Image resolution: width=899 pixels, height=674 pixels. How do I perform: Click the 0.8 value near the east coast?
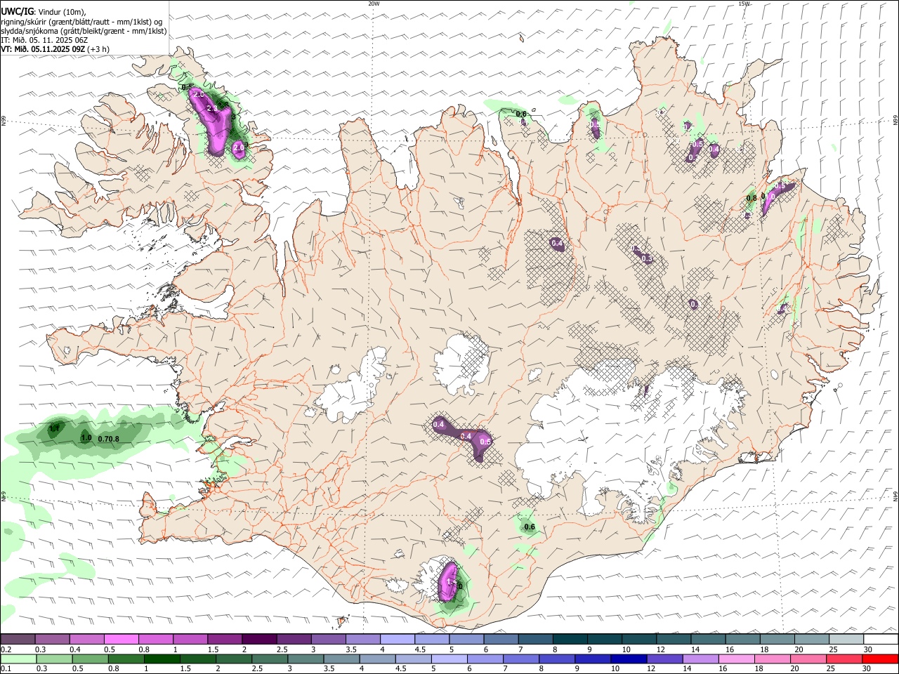[752, 199]
